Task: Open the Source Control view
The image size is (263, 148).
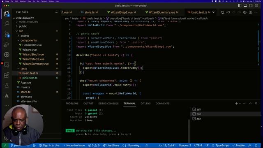Action: (7, 34)
